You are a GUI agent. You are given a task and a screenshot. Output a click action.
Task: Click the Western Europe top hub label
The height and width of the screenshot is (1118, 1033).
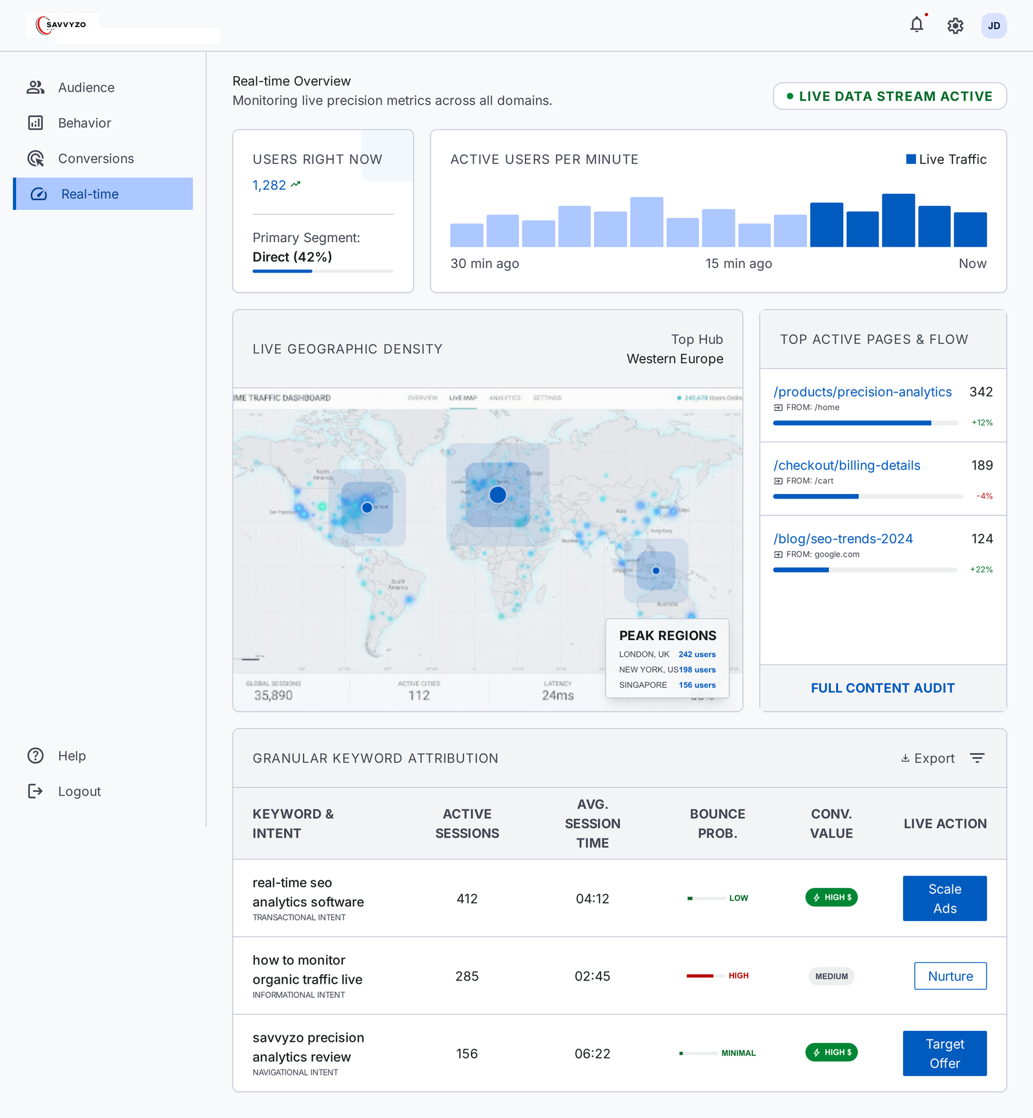(x=675, y=359)
